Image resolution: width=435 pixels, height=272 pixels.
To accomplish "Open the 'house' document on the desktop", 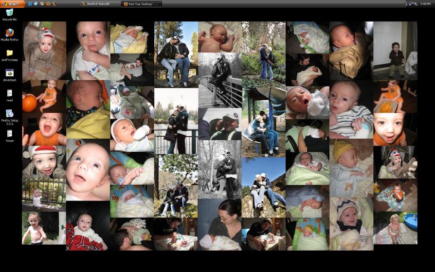I will [9, 134].
